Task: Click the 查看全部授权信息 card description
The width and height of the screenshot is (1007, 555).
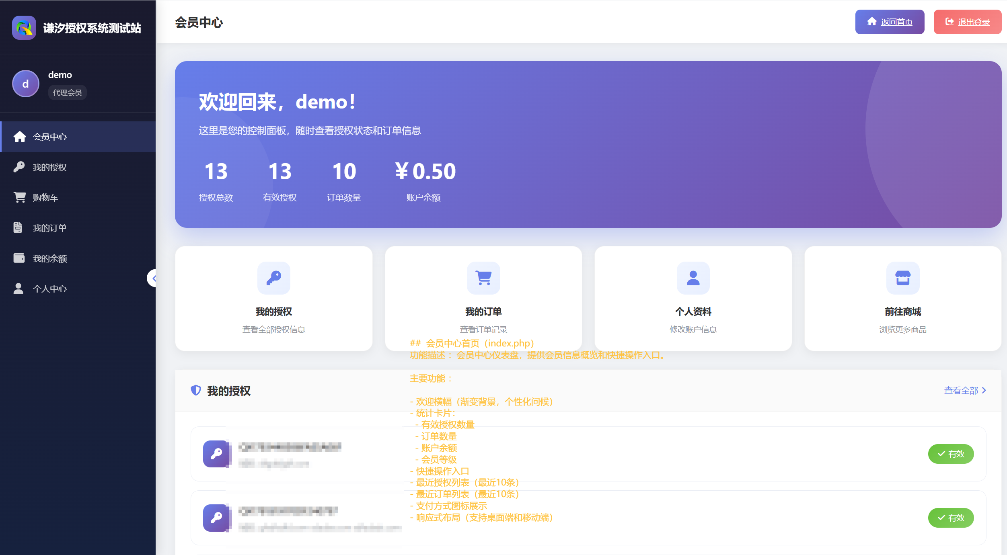Action: click(274, 330)
